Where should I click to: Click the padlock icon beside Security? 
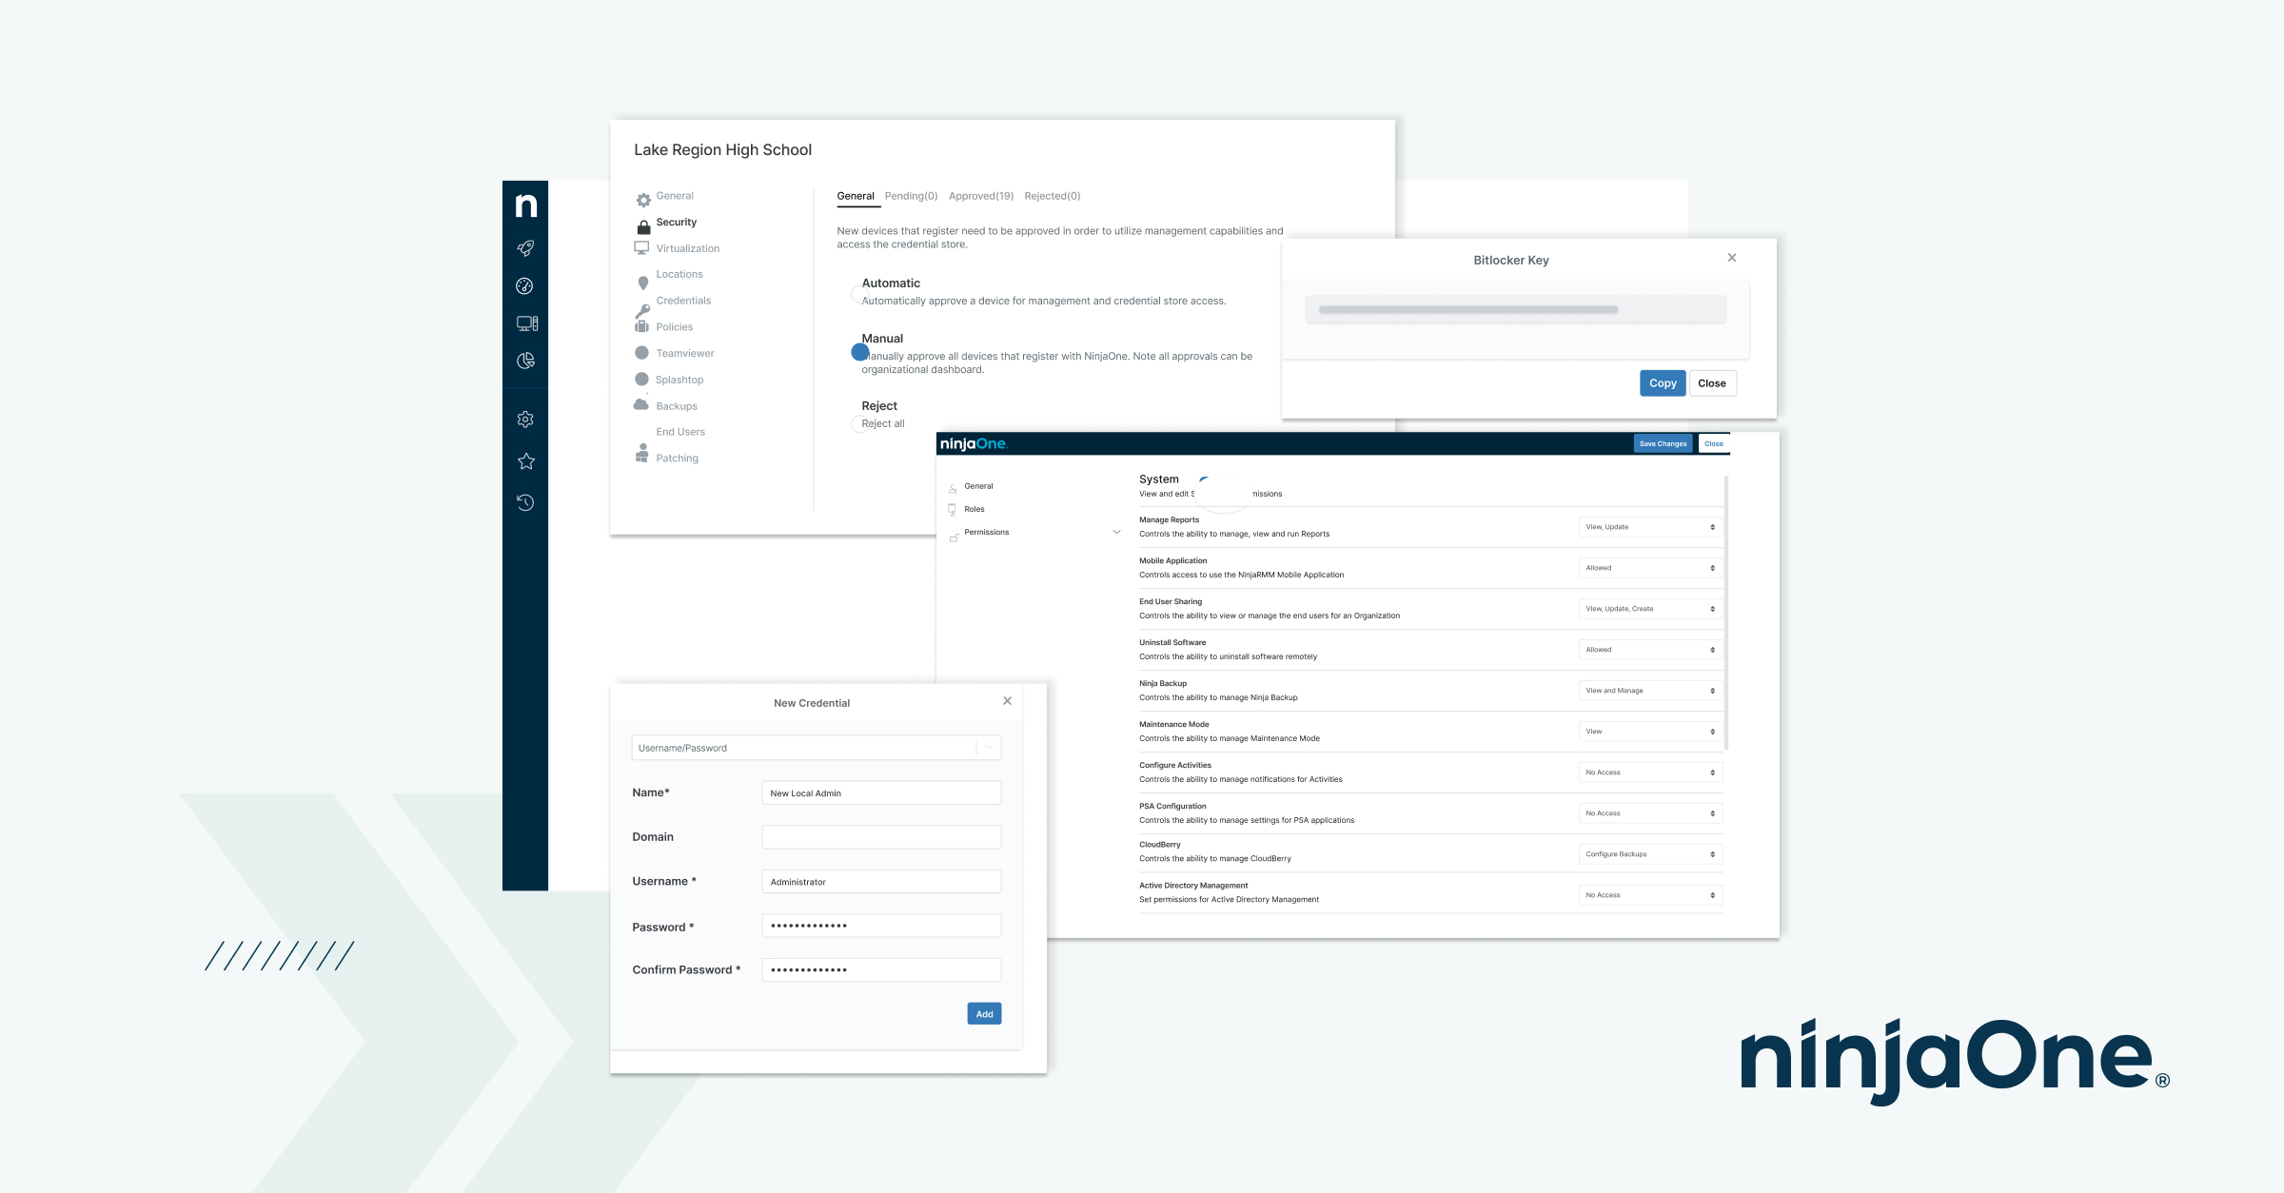pos(643,225)
